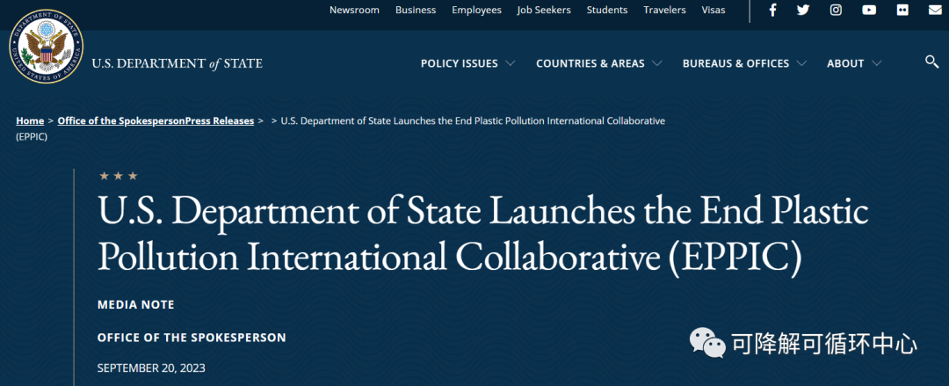Viewport: 949px width, 386px height.
Task: Click the email envelope icon
Action: 934,11
